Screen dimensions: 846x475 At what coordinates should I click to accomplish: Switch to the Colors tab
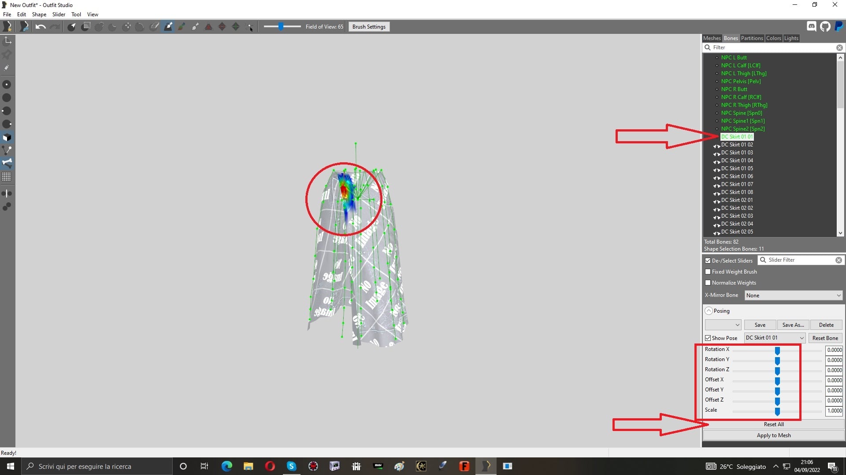[x=773, y=38]
